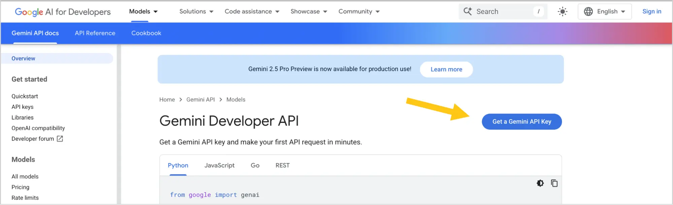Viewport: 673px width, 205px height.
Task: Click the slash shortcut key in search
Action: [538, 12]
